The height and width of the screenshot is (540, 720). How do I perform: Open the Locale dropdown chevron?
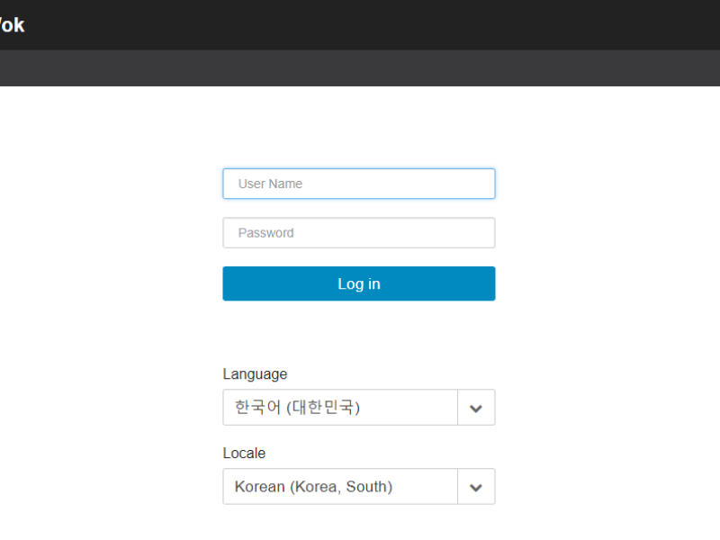coord(476,487)
